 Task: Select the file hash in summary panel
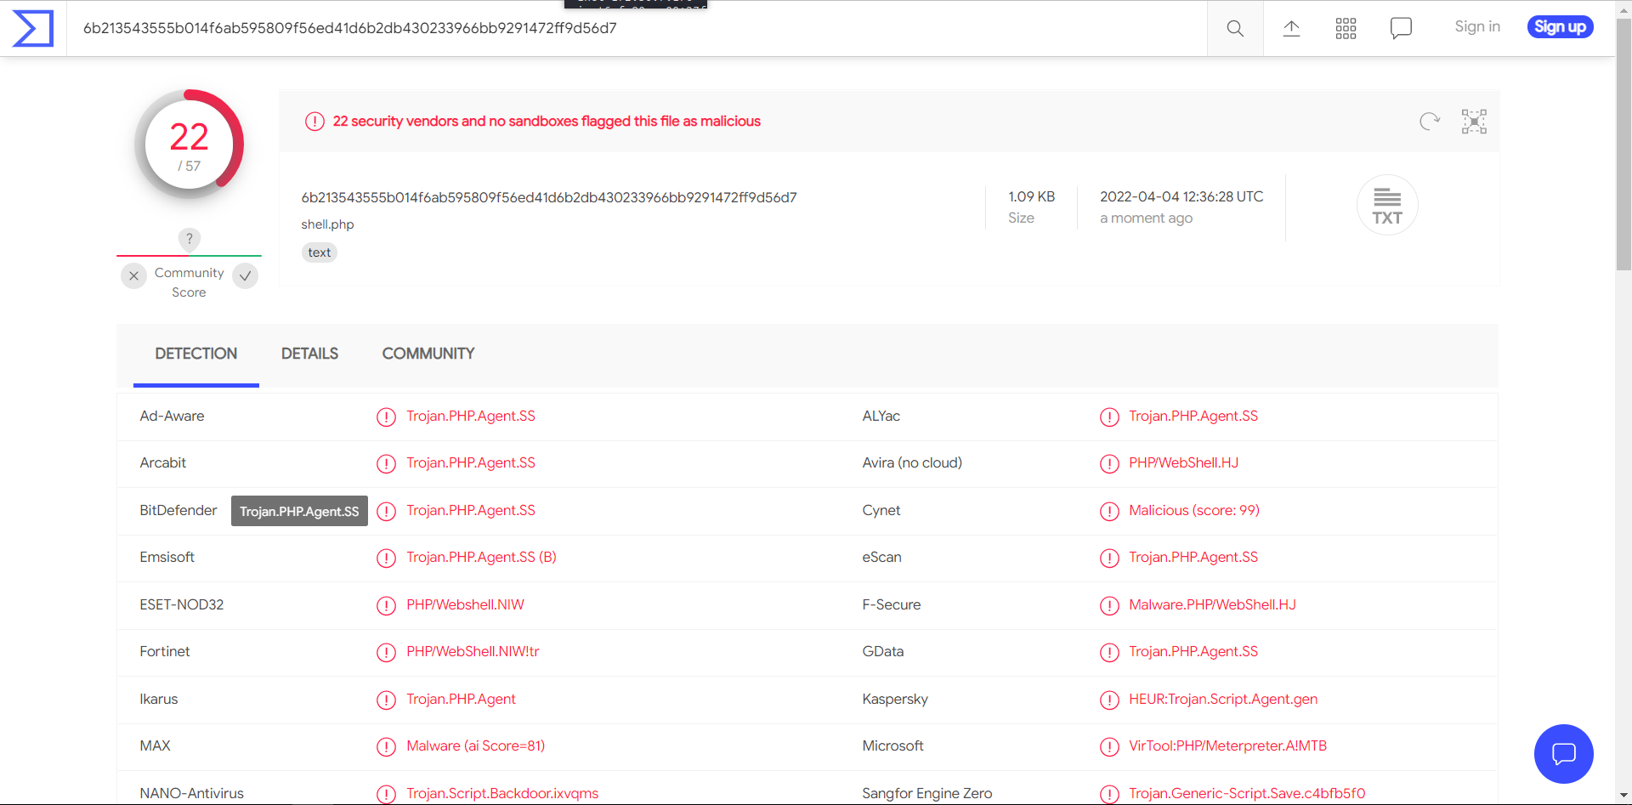[549, 197]
